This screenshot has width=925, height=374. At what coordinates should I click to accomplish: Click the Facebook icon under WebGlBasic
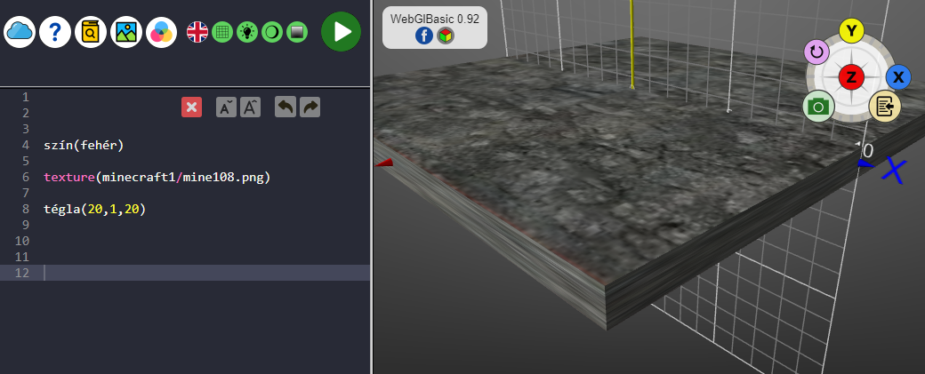(423, 36)
